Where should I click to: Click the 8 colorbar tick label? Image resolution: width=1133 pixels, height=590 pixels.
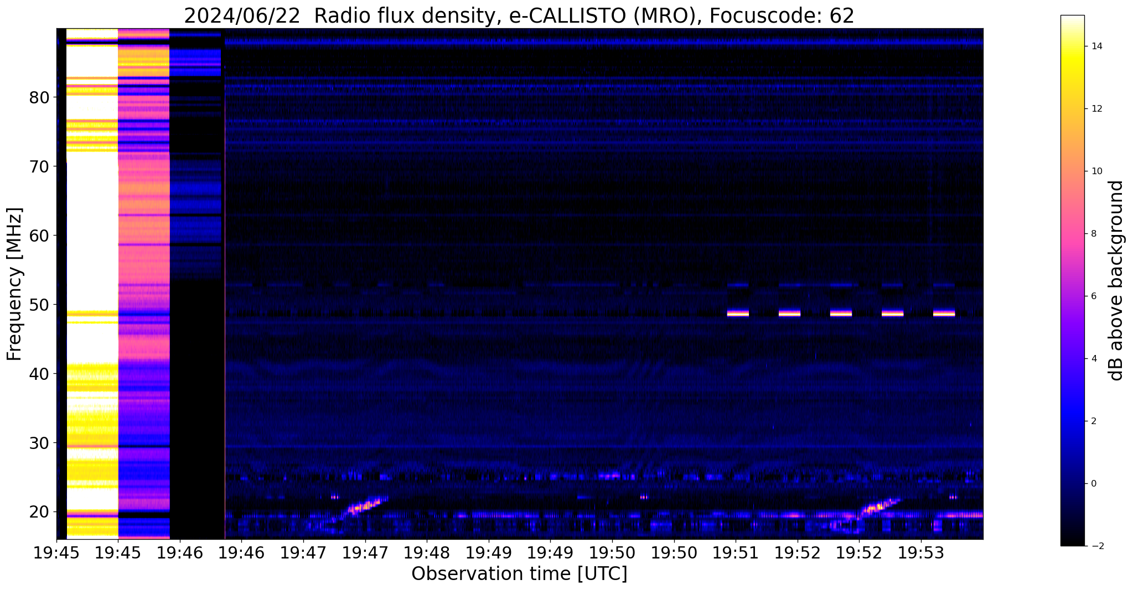(1093, 234)
